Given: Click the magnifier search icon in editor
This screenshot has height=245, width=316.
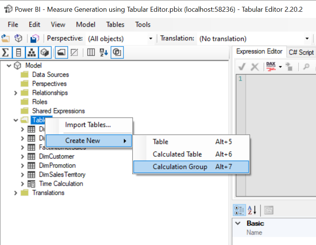Looking at the screenshot, I should (306, 67).
